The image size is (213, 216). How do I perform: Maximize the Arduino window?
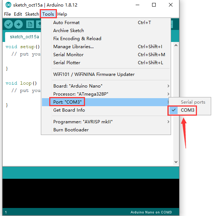point(154,5)
